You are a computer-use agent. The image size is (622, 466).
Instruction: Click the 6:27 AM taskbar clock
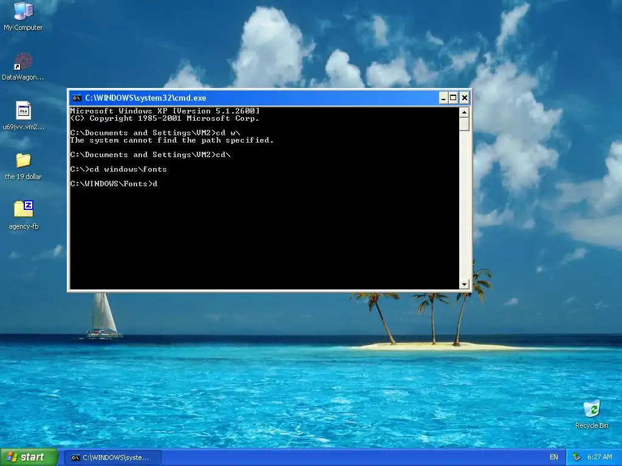600,457
